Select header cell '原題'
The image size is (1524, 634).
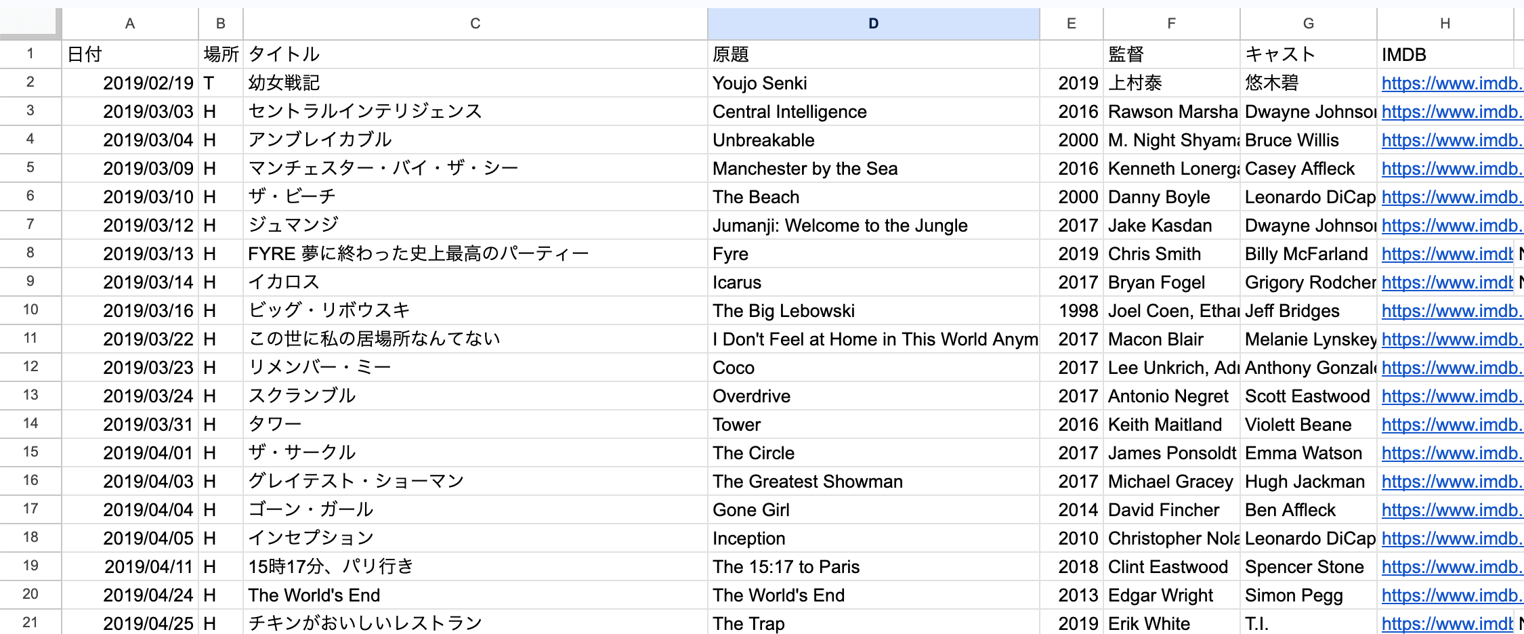(x=873, y=54)
